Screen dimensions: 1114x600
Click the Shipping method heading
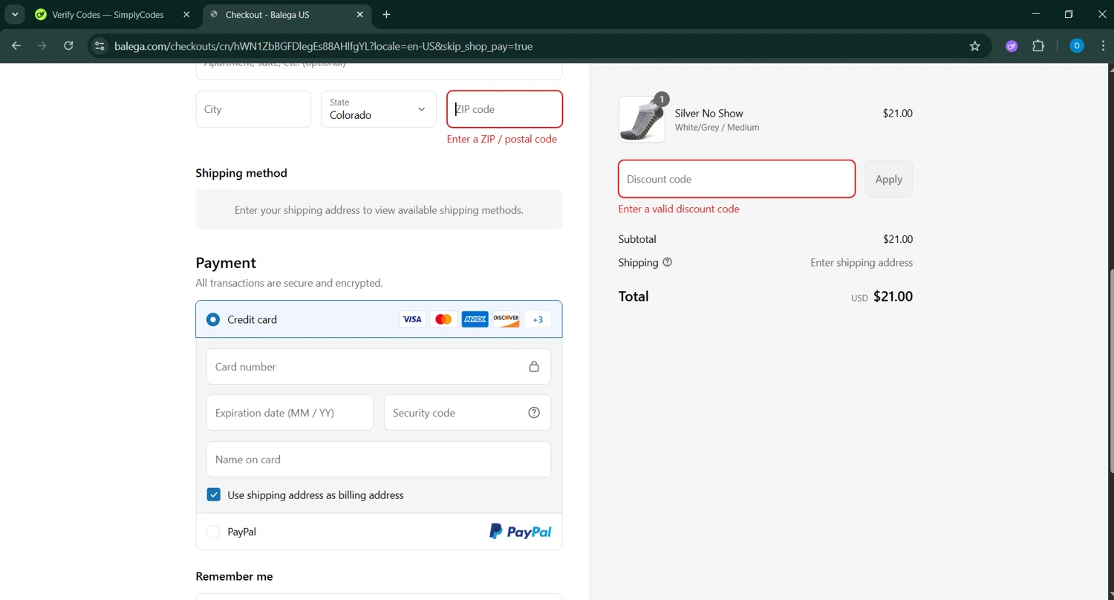click(241, 173)
